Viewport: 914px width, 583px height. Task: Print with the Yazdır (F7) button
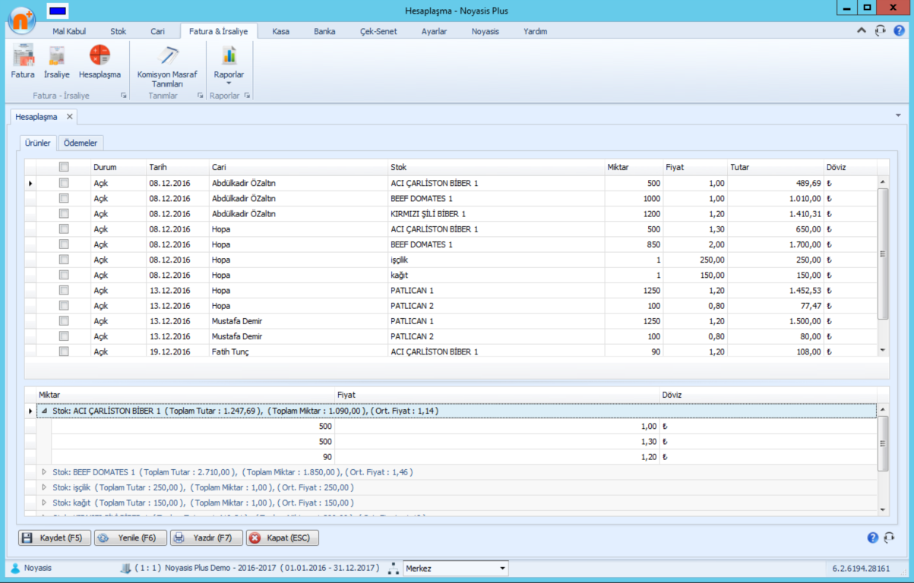(x=207, y=537)
